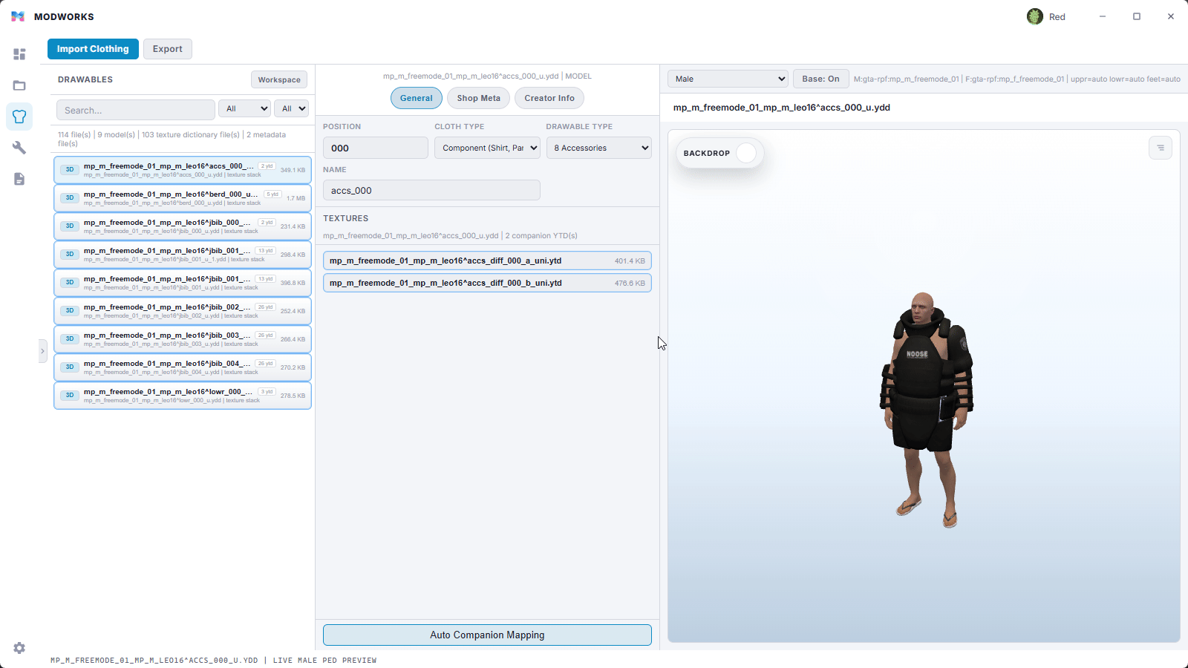This screenshot has height=668, width=1188.
Task: Select the jbib_004 drawable row (270.2 KB)
Action: click(183, 367)
